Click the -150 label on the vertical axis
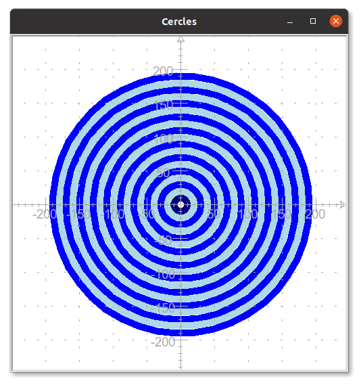This screenshot has width=361, height=385. [164, 309]
